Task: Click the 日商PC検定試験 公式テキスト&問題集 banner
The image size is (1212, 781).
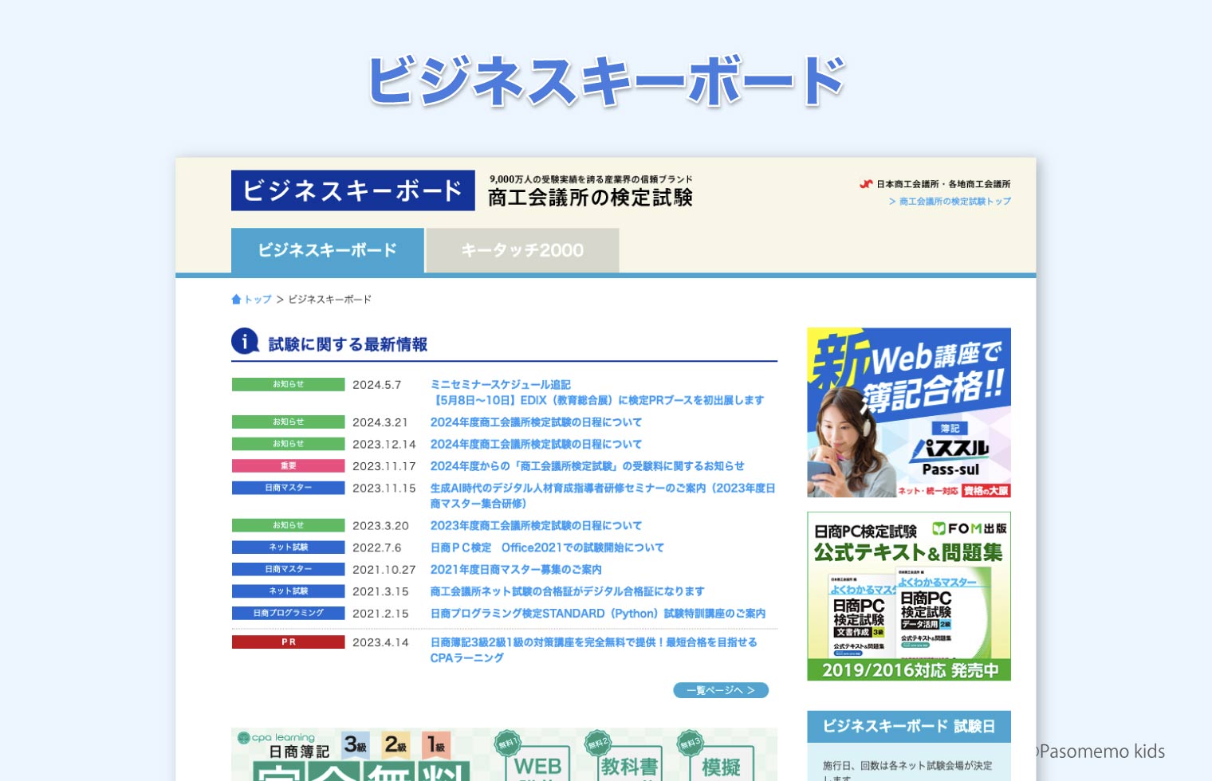Action: [x=909, y=596]
